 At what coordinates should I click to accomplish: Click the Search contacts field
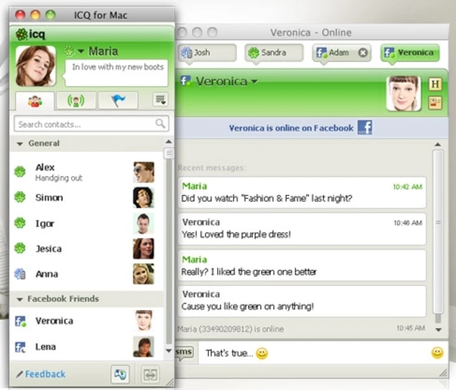point(84,124)
